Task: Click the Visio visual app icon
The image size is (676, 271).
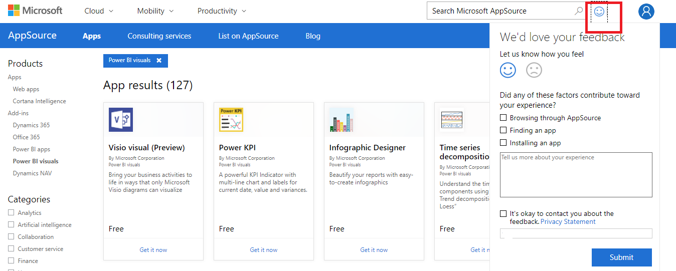Action: 121,120
